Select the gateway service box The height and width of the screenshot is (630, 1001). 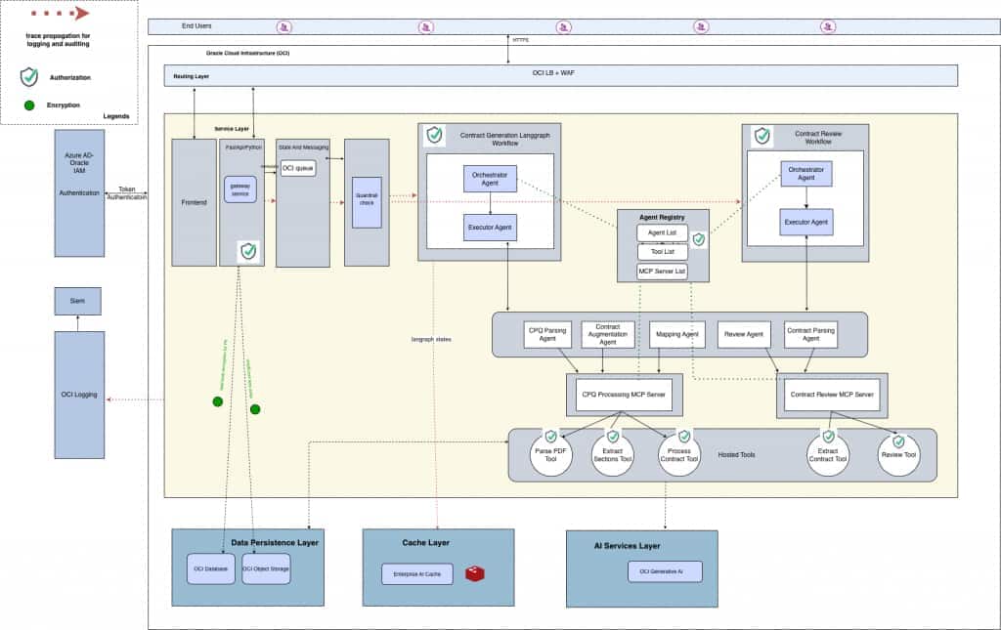pyautogui.click(x=240, y=189)
